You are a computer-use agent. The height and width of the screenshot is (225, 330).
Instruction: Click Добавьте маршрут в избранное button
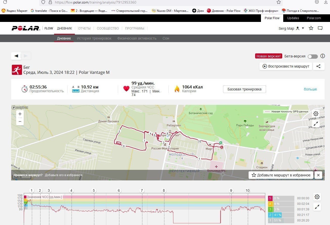(281, 175)
